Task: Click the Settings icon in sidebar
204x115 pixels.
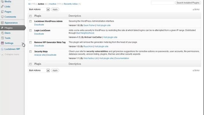Action: 2,43
